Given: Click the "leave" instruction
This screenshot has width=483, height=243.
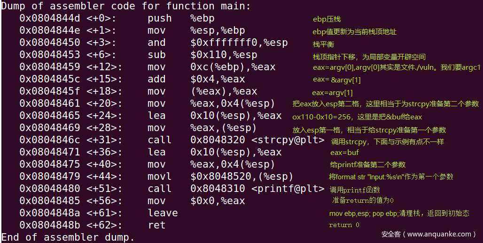Looking at the screenshot, I should (x=163, y=213).
